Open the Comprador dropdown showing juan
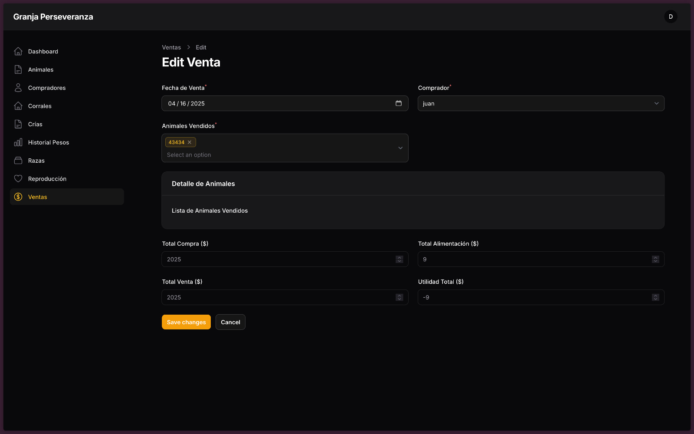The height and width of the screenshot is (434, 694). (x=540, y=103)
